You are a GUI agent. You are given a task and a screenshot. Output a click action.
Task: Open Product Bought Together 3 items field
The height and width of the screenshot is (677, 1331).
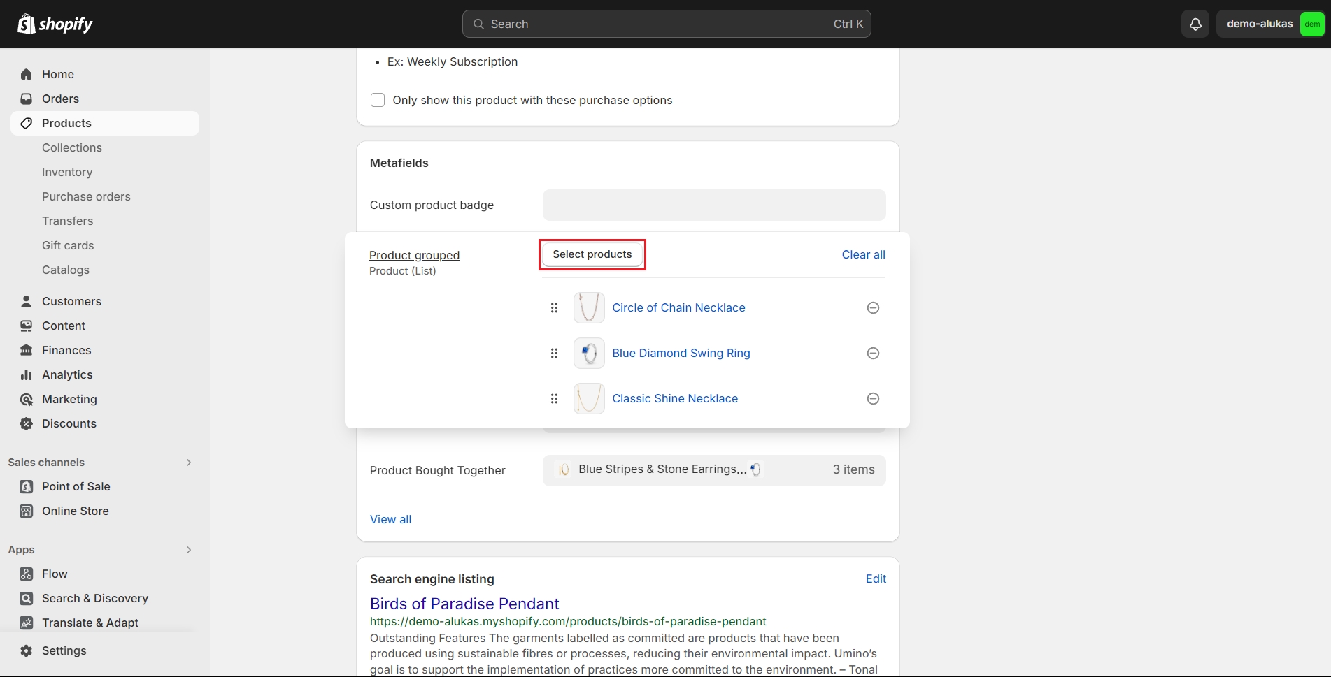pyautogui.click(x=713, y=470)
